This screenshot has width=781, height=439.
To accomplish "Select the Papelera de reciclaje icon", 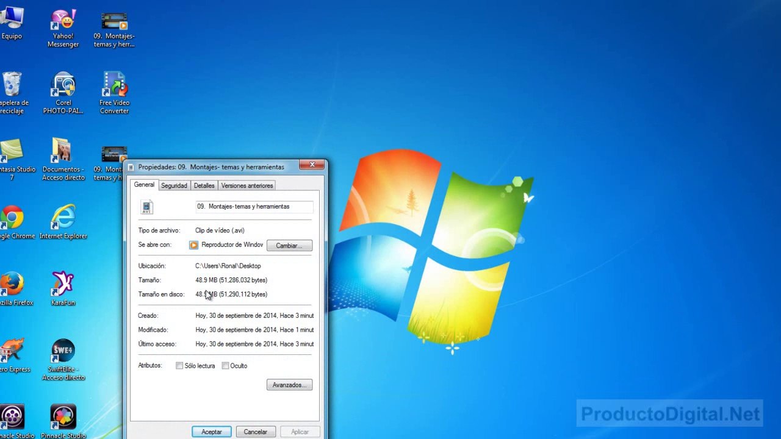I will coord(12,93).
